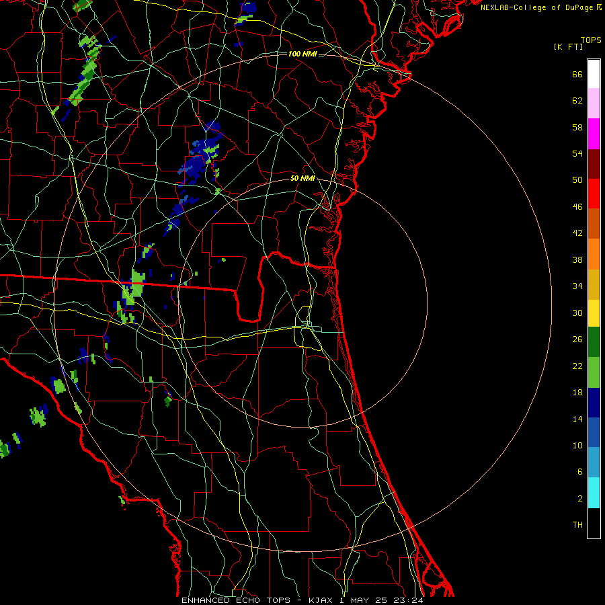
Task: Click the light blue legend band near 6
Action: [x=594, y=462]
